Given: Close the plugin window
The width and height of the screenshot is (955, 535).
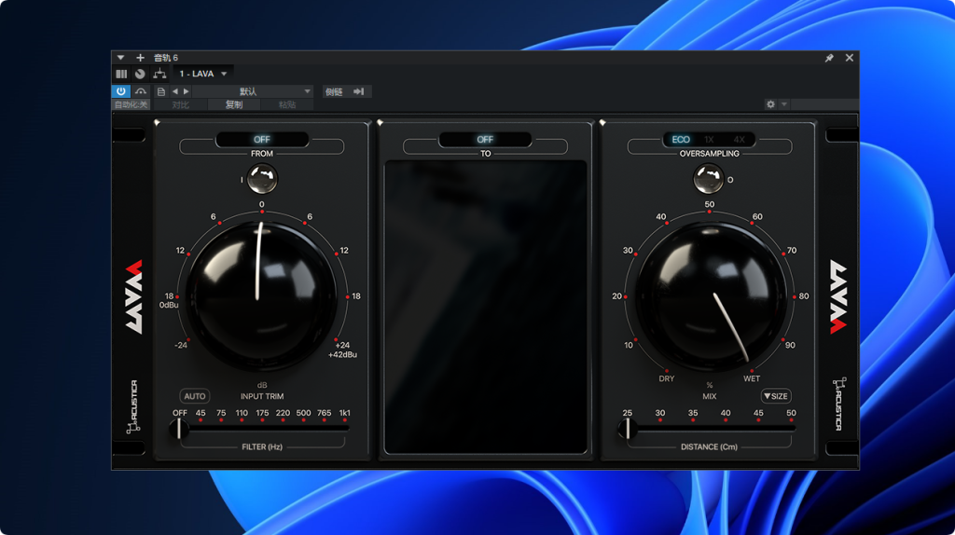Looking at the screenshot, I should tap(849, 58).
